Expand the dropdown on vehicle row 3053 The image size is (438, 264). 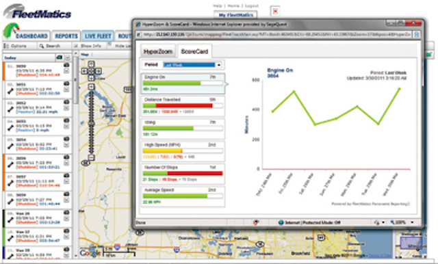66,127
